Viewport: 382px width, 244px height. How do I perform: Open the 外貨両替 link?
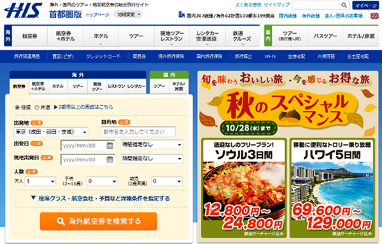(x=326, y=57)
